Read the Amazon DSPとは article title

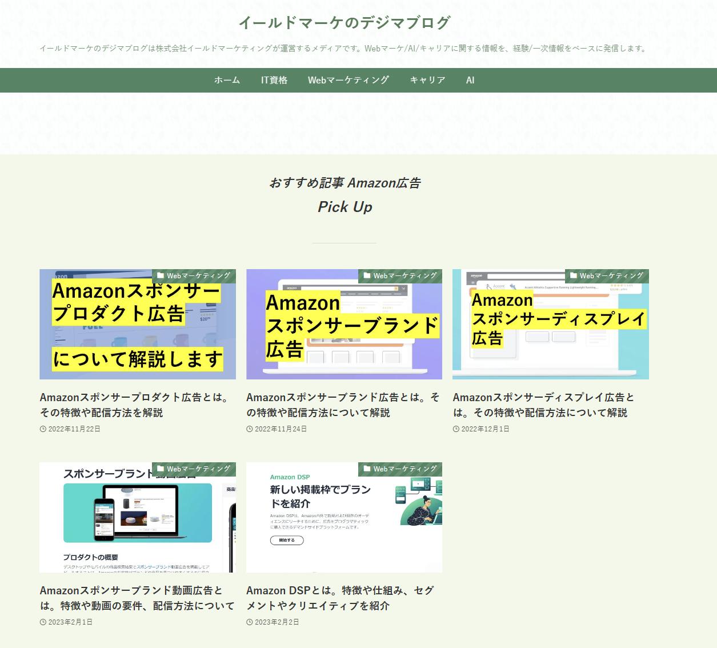click(340, 598)
